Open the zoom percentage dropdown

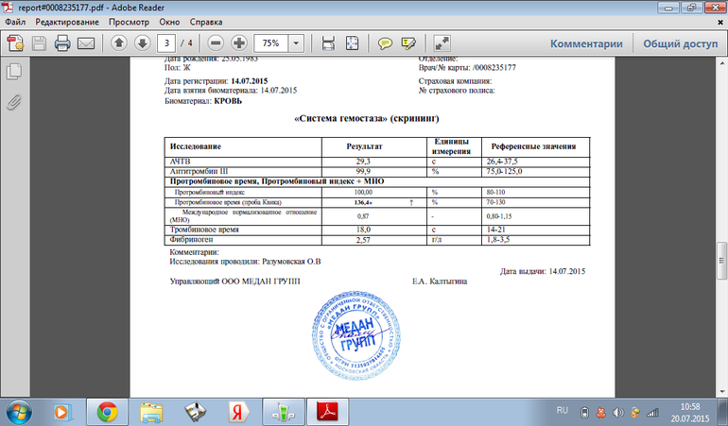pyautogui.click(x=297, y=43)
